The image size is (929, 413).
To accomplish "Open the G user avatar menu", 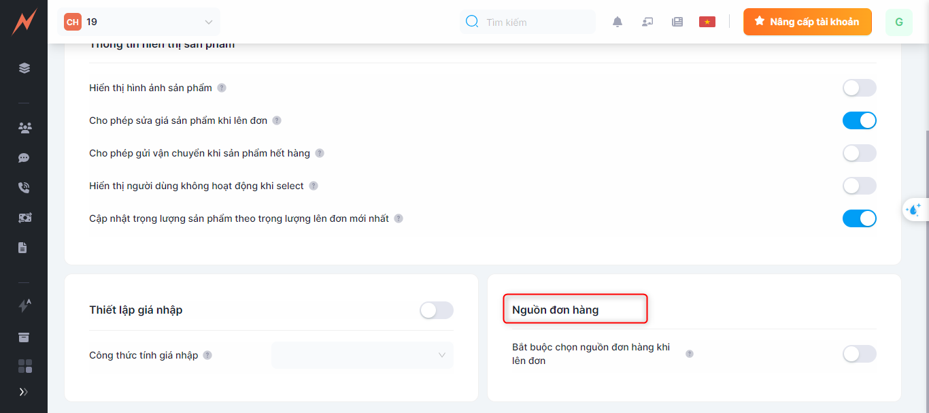I will (898, 22).
